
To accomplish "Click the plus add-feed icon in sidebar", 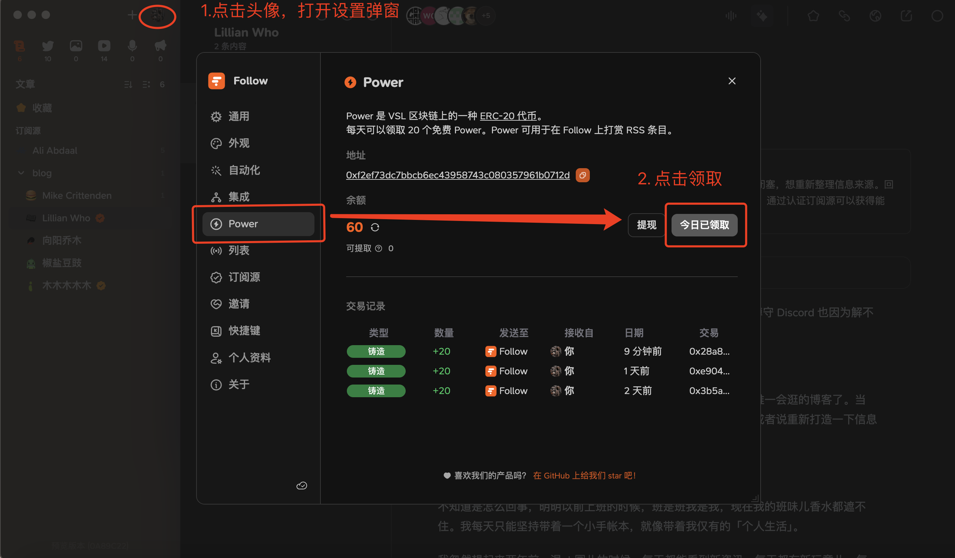I will (x=132, y=15).
